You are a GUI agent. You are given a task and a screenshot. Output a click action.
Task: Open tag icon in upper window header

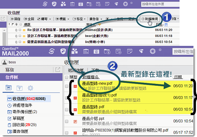116,4
